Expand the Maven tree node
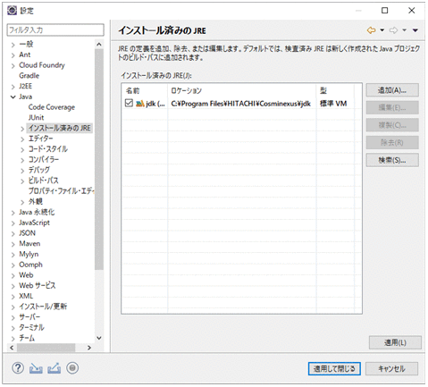The width and height of the screenshot is (428, 387). (13, 244)
